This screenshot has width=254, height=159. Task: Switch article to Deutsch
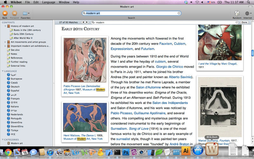[x=15, y=86]
